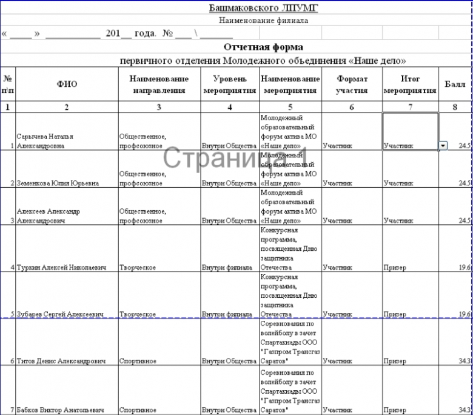Click the 'Наименование мероприятия' header cell
This screenshot has width=473, height=415.
click(290, 84)
